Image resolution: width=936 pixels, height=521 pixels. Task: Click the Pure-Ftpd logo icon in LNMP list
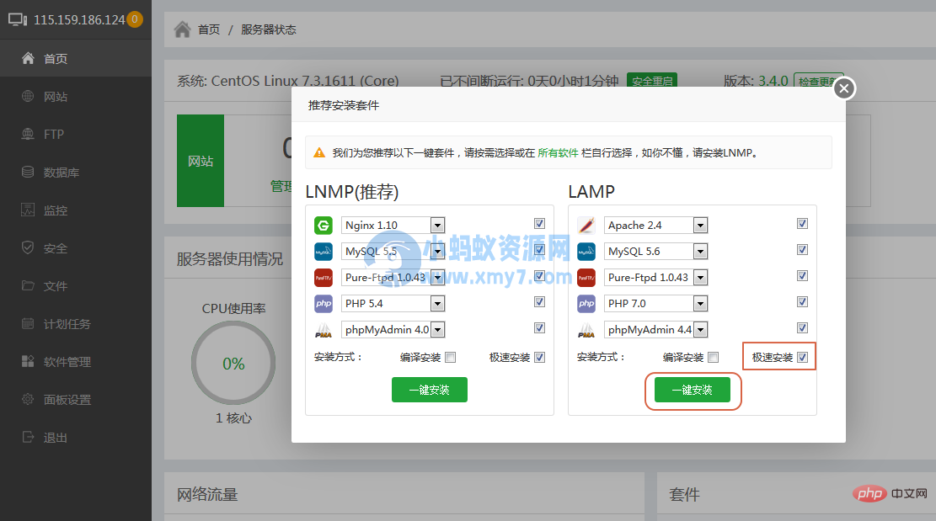tap(324, 278)
